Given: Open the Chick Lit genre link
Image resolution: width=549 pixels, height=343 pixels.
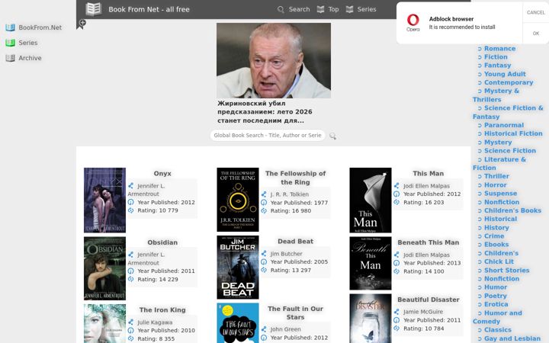Looking at the screenshot, I should coord(499,261).
